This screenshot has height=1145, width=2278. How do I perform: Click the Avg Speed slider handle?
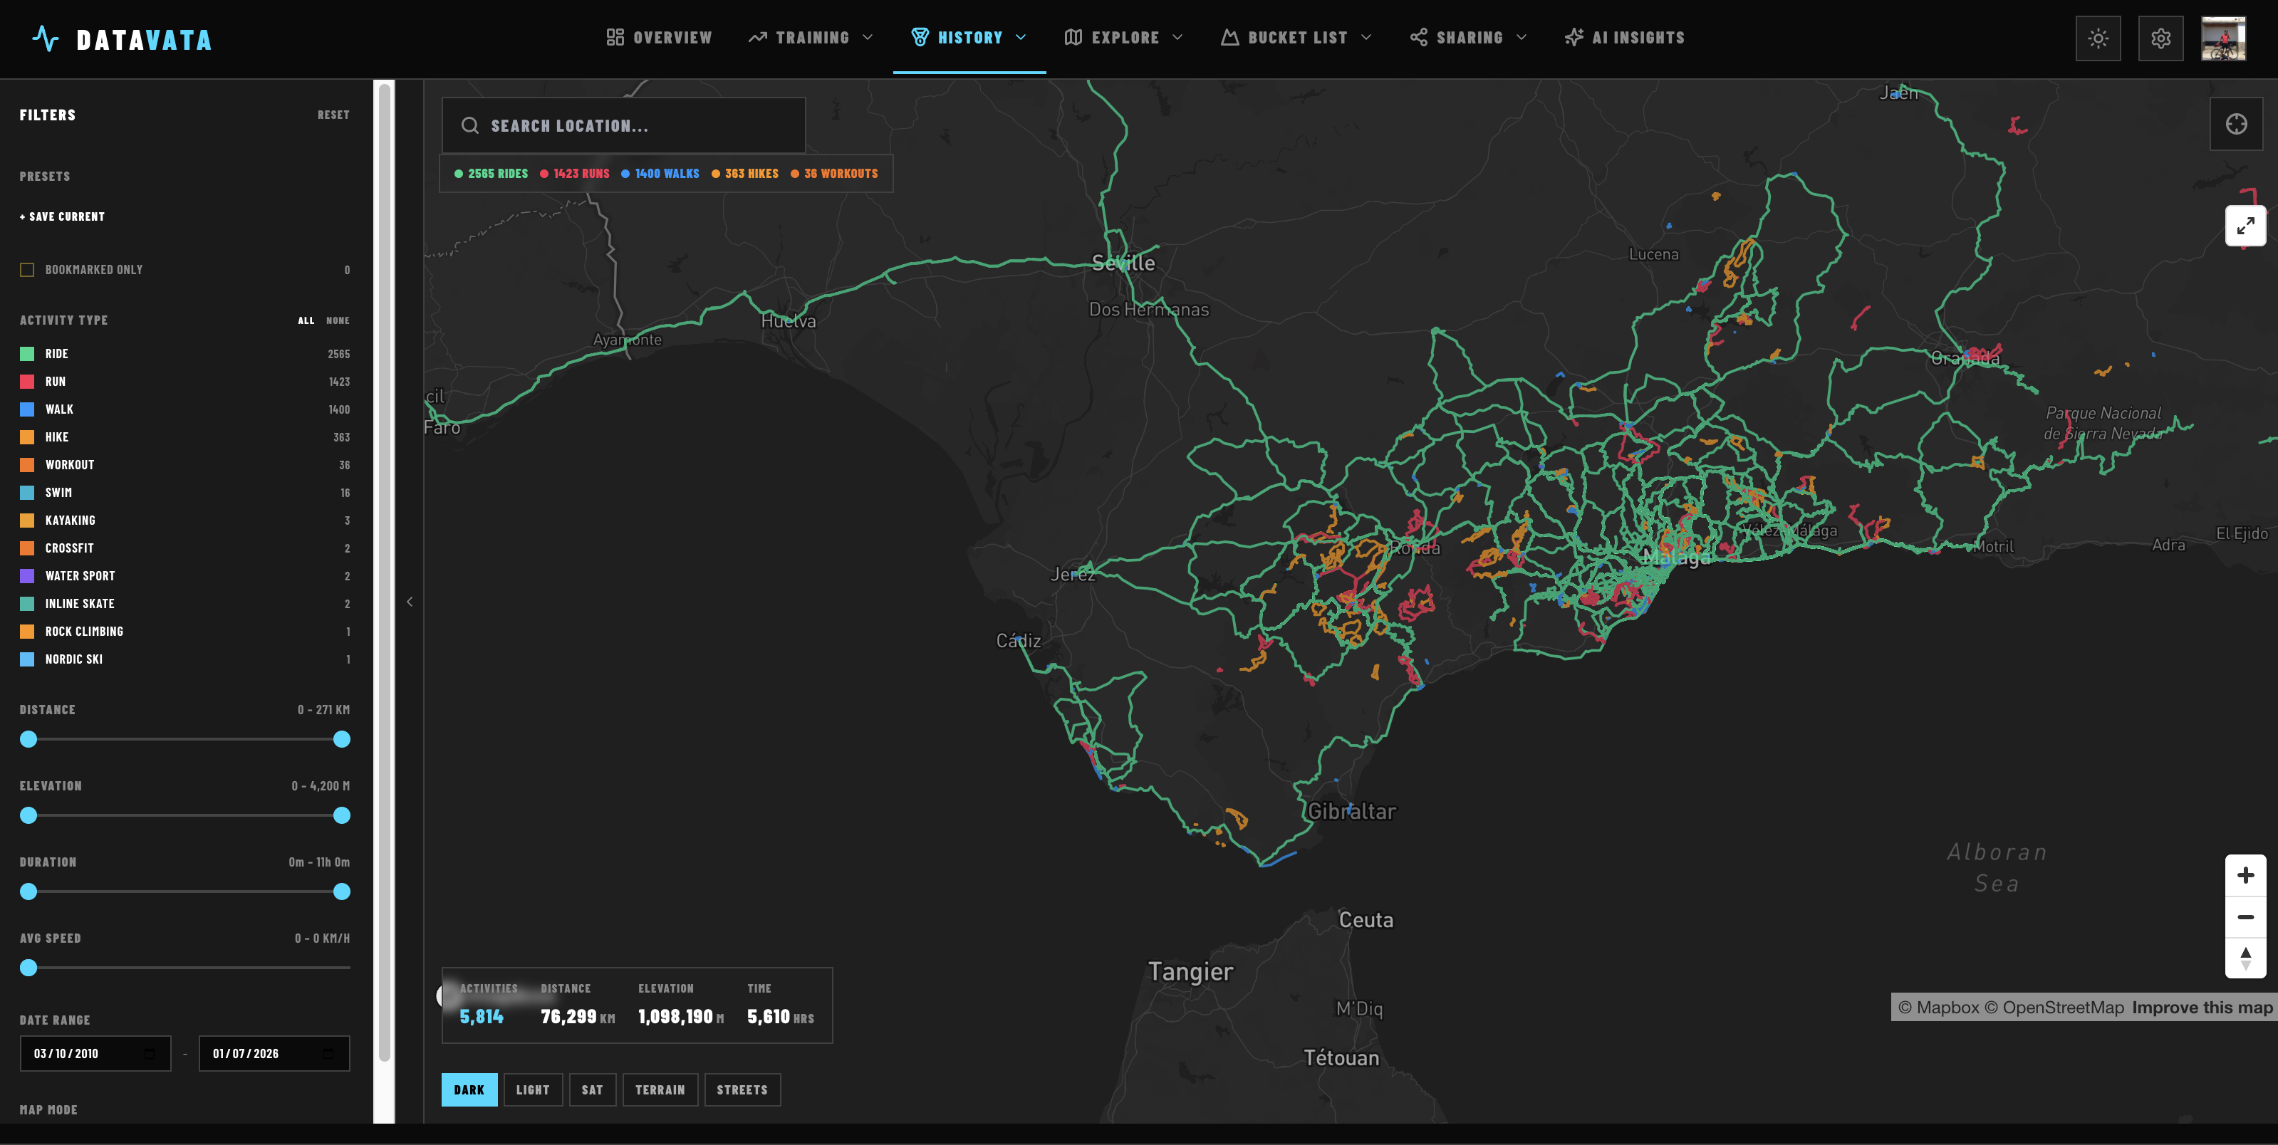[28, 967]
